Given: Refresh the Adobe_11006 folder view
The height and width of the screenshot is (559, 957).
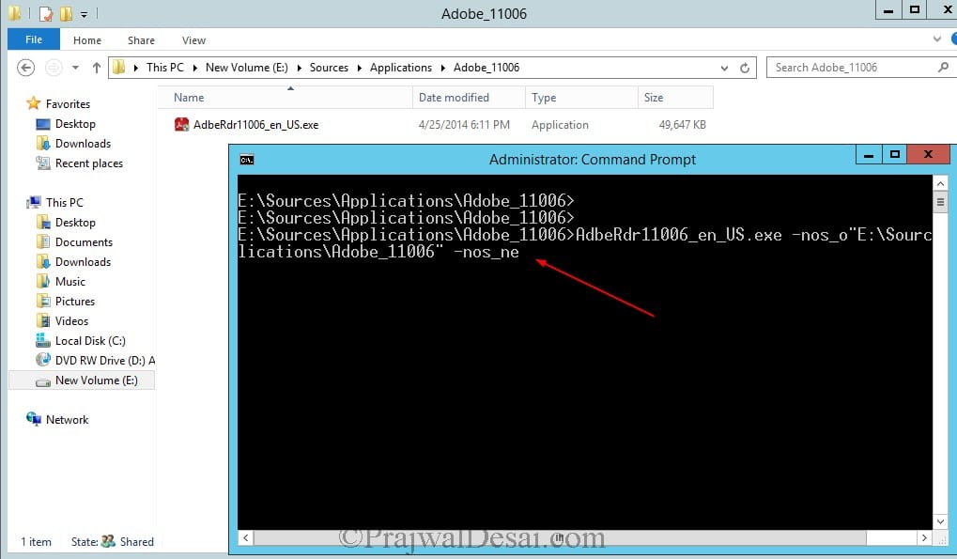Looking at the screenshot, I should [x=745, y=68].
